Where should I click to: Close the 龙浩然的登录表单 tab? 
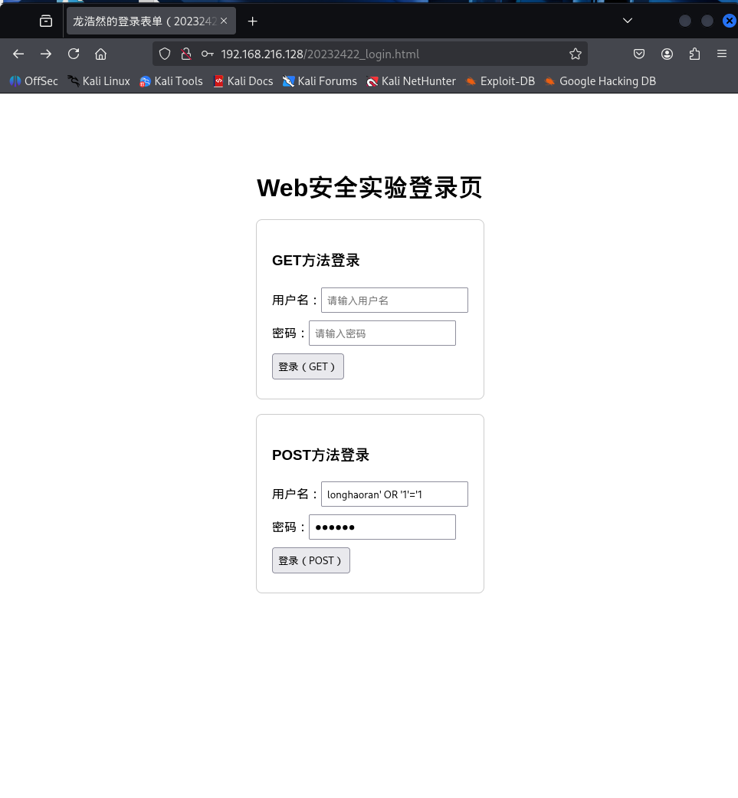point(224,21)
